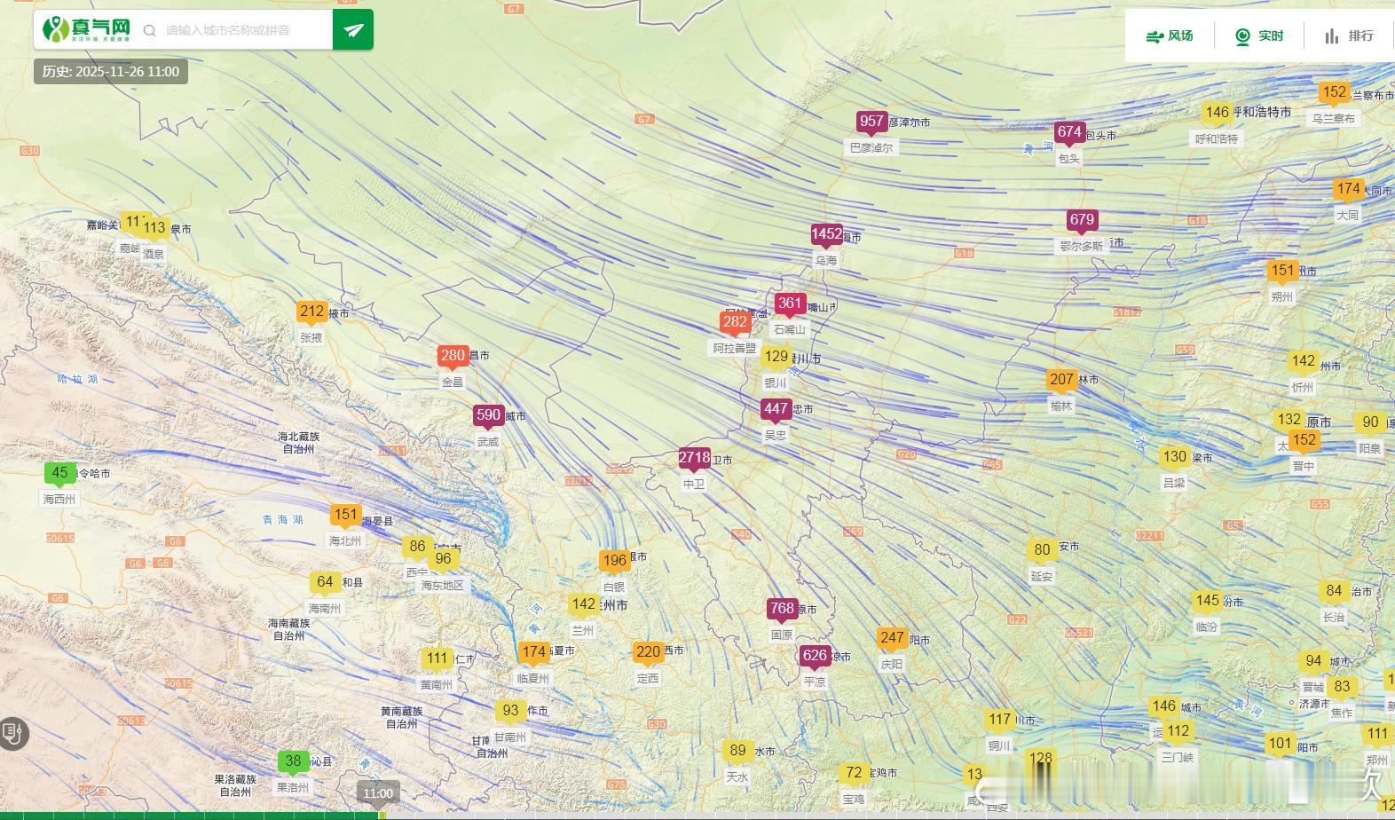Open the green 45 marker at 海西州
1395x820 pixels.
tap(59, 474)
